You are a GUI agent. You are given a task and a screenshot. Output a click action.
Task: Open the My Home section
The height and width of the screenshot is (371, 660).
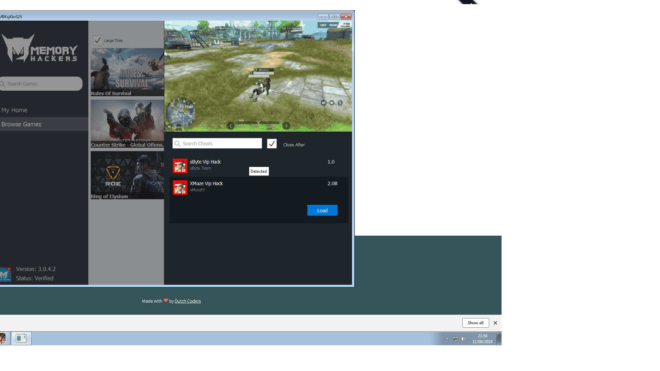tap(14, 110)
